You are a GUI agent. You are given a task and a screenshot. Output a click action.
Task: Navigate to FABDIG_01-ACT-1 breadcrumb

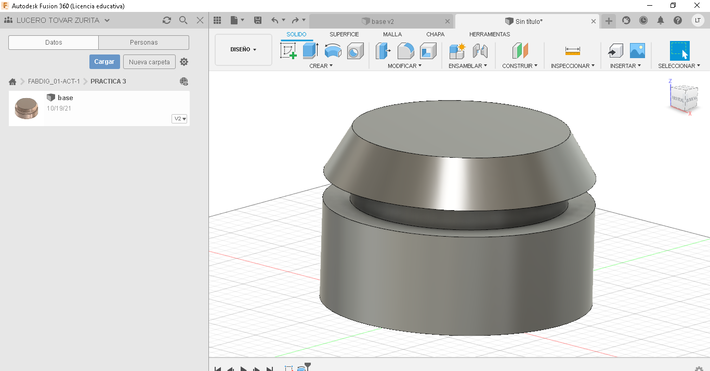54,81
